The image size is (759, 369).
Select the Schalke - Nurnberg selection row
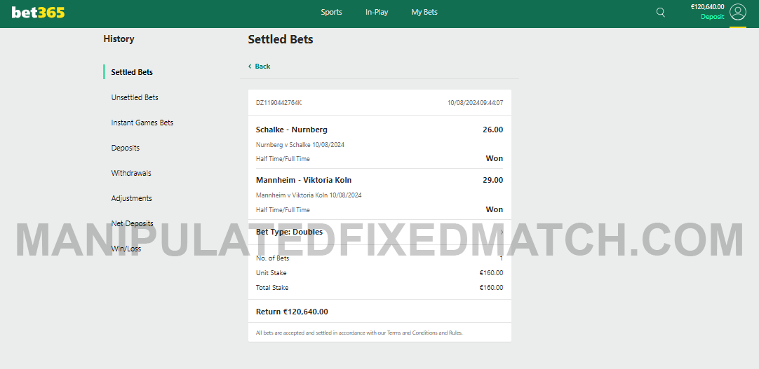pyautogui.click(x=379, y=142)
